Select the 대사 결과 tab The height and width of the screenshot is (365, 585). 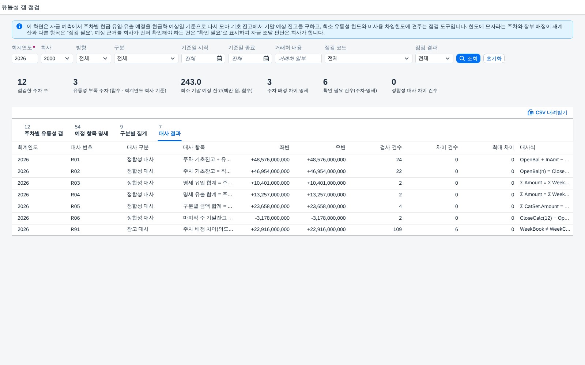point(170,130)
